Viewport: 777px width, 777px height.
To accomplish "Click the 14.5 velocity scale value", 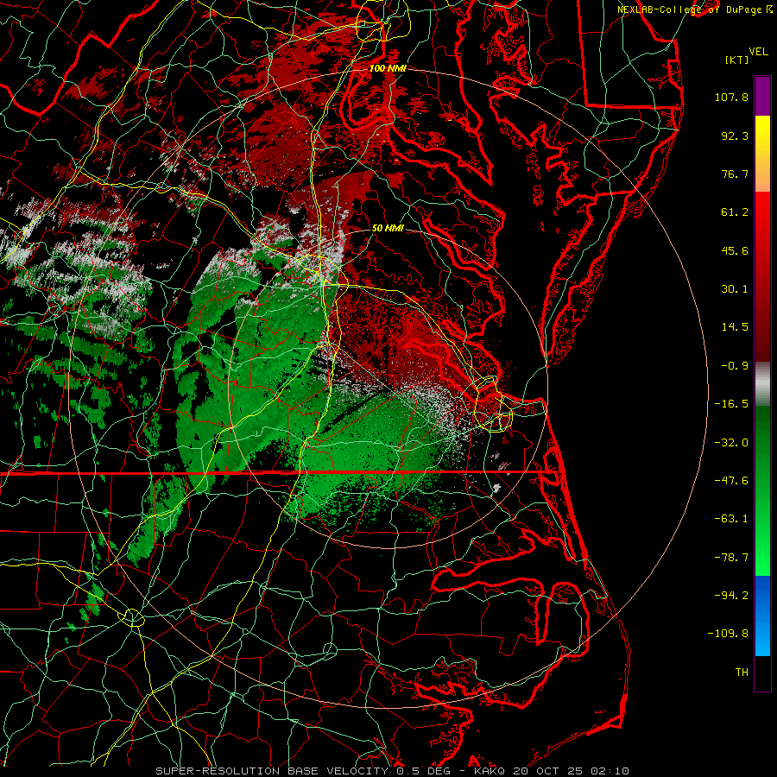I will pos(735,327).
